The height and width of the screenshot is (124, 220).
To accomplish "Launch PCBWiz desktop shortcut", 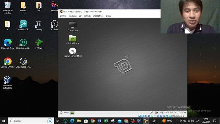I will (39, 44).
